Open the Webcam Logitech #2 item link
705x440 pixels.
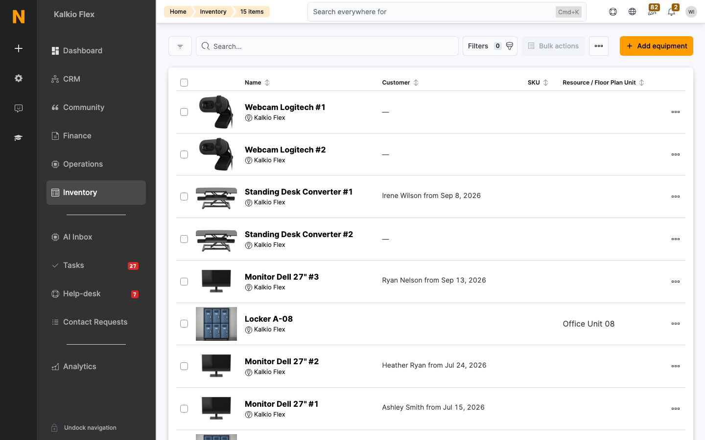(x=285, y=150)
